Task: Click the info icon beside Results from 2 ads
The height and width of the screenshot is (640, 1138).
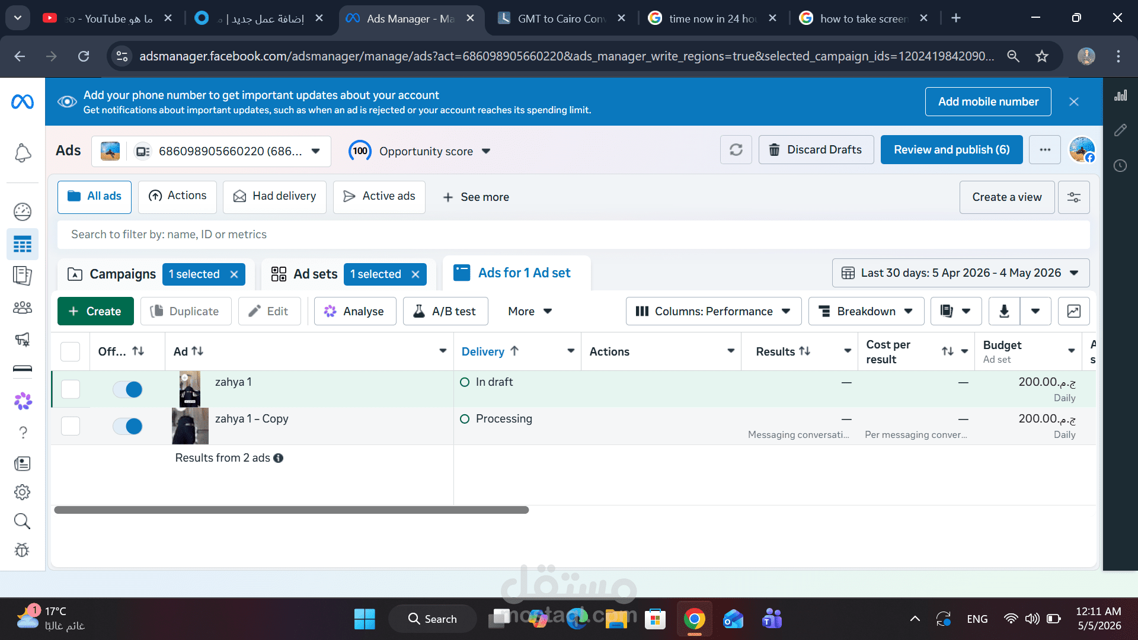Action: 279,458
